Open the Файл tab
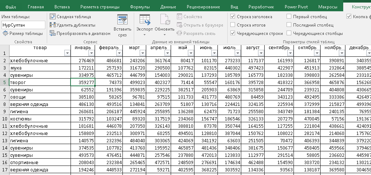 click(11, 7)
